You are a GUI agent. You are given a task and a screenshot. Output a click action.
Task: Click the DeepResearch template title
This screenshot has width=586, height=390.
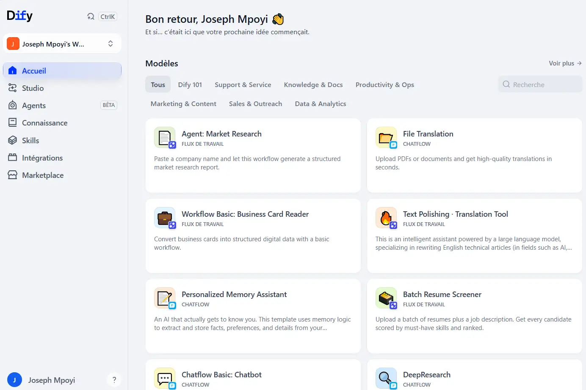[427, 375]
